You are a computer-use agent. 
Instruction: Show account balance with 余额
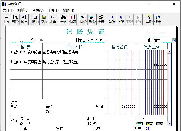pos(72,19)
